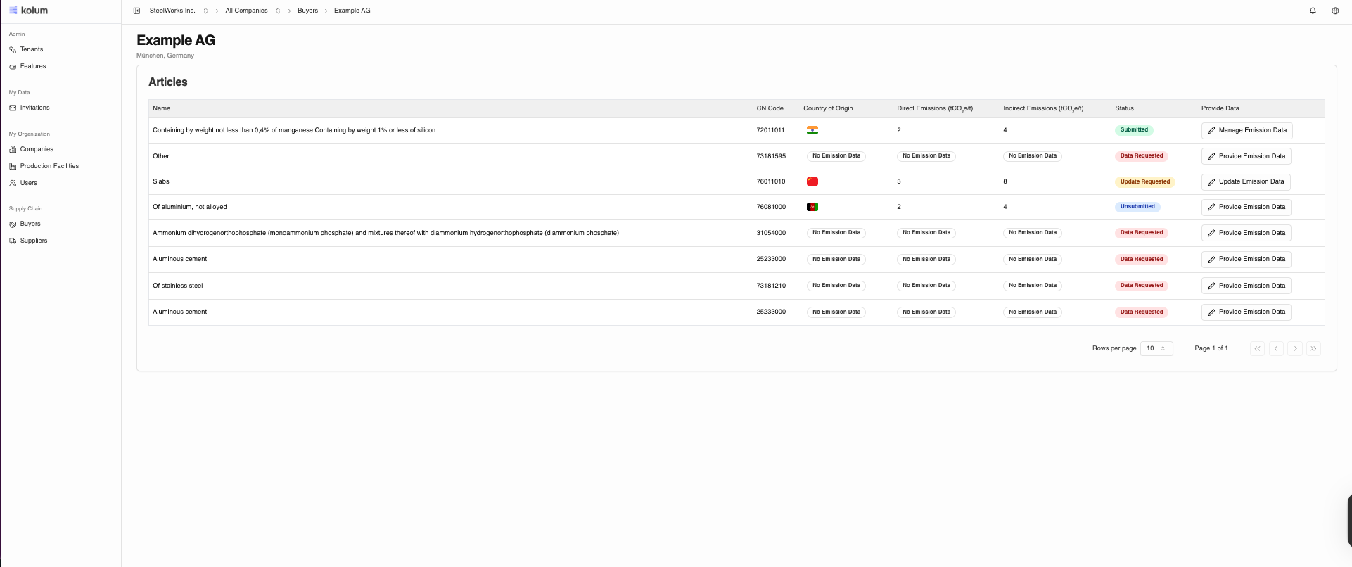Navigate to Suppliers in sidebar

tap(34, 241)
